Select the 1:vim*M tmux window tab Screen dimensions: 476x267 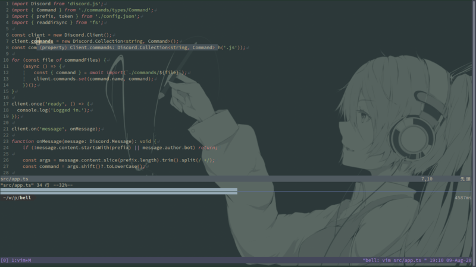(21, 260)
